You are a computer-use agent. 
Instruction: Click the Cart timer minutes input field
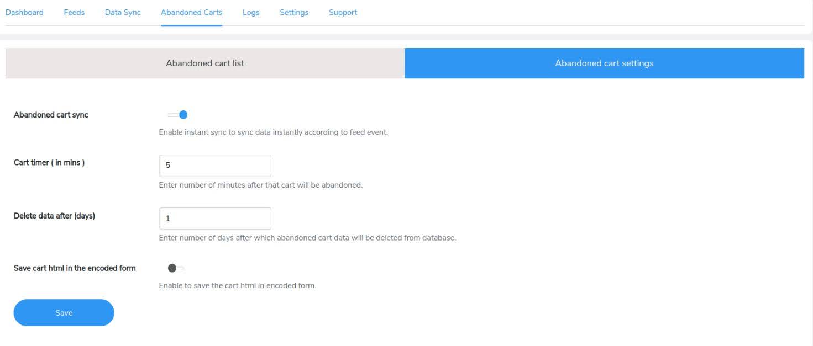pyautogui.click(x=215, y=166)
